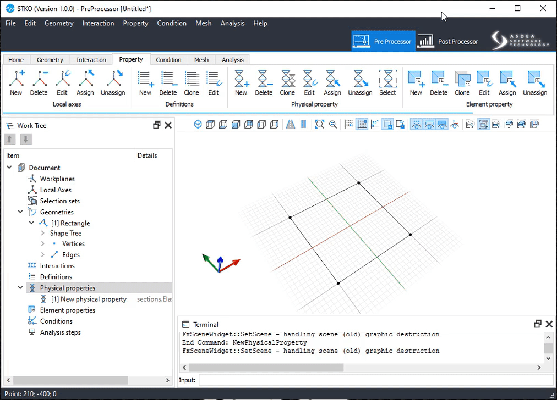Float the Work Tree panel

pos(157,125)
